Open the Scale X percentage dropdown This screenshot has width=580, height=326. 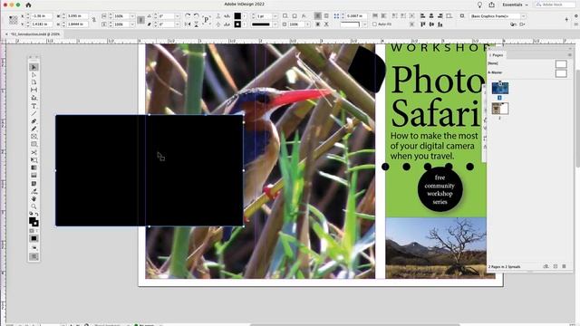(132, 16)
